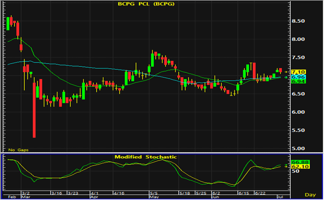The width and height of the screenshot is (324, 200).
Task: Click the 5/5 date marker
Action: pyautogui.click(x=154, y=193)
